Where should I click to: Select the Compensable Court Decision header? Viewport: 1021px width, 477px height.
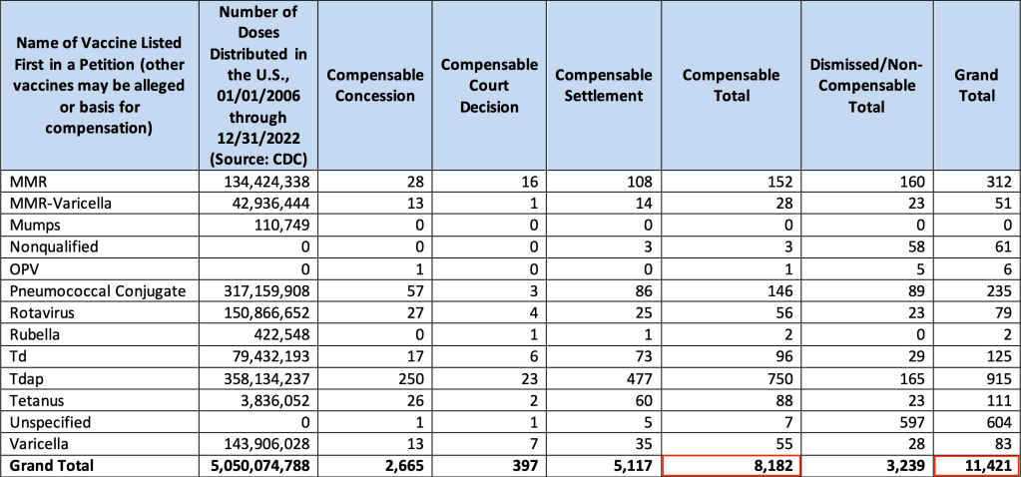tap(489, 86)
